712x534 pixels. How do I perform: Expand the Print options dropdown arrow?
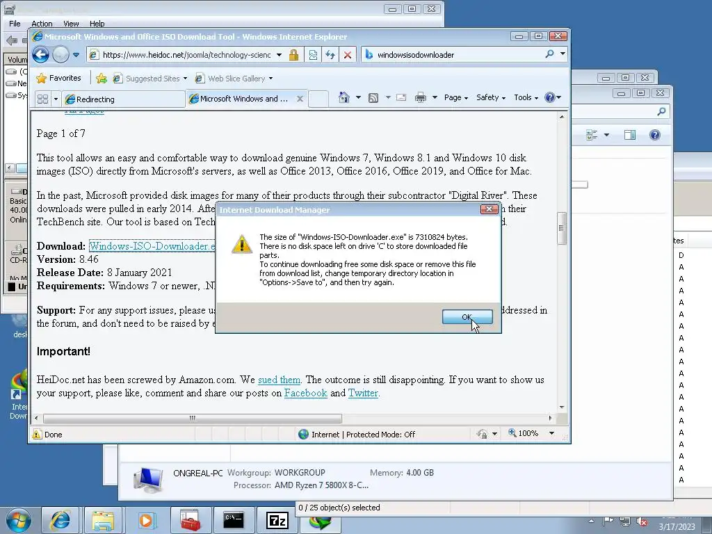click(435, 97)
